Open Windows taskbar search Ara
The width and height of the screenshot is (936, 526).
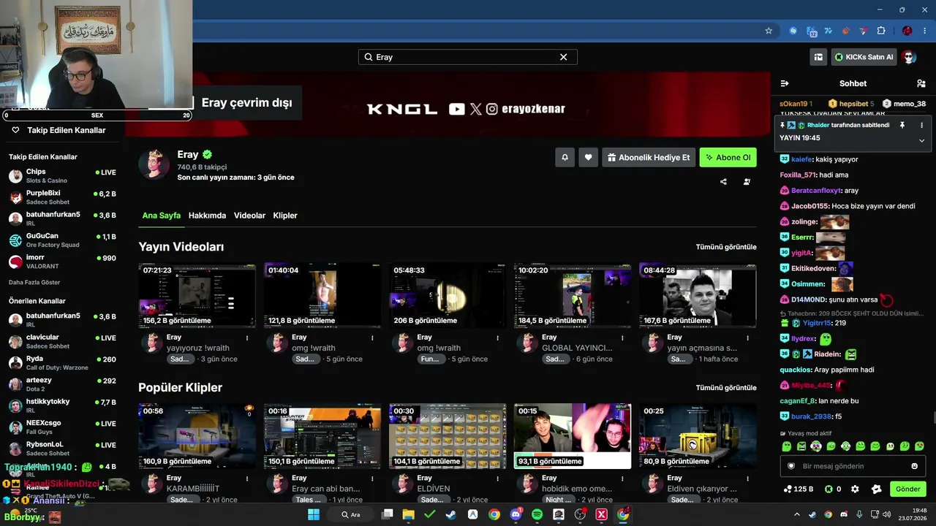click(x=351, y=514)
